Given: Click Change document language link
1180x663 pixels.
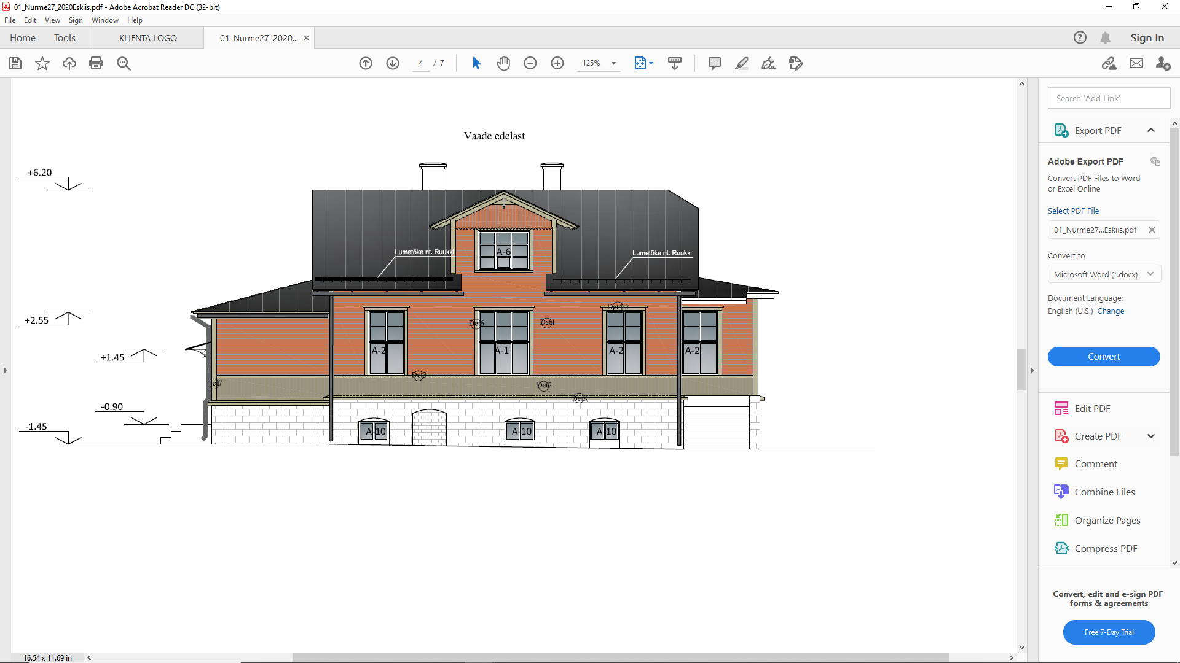Looking at the screenshot, I should 1111,311.
